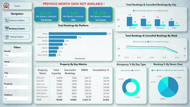Click the Total Bookings KPI card
190x107 pixels.
coord(46,14)
